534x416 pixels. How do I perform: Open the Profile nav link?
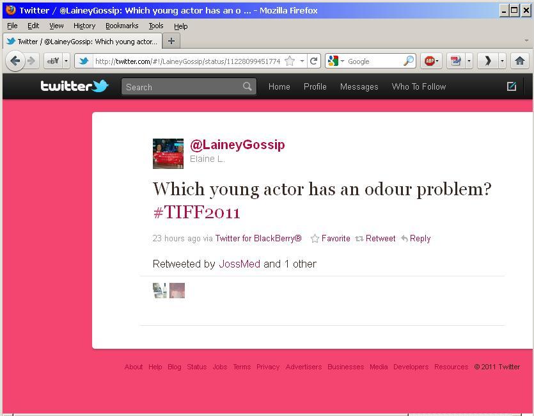click(x=315, y=87)
